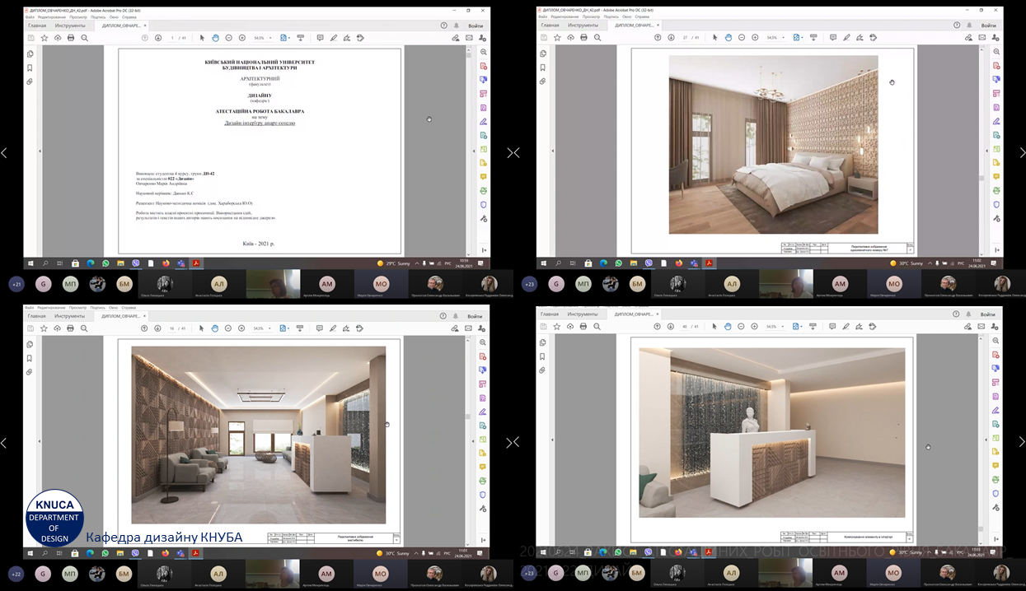Click Войти in the title page window
Viewport: 1026px width, 591px height.
click(475, 26)
